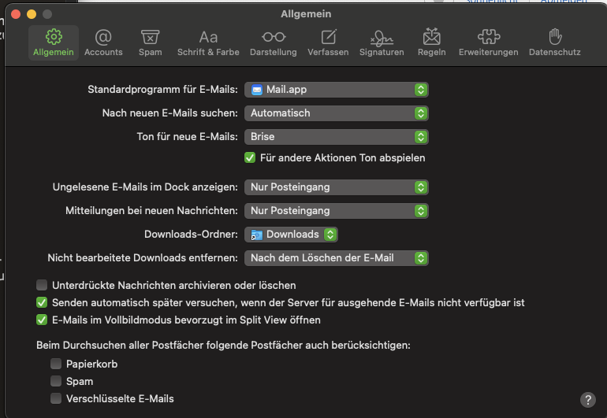Expand the 'Nach neuen E-Mails suchen' dropdown
Screen dimensions: 607x418
pos(337,113)
